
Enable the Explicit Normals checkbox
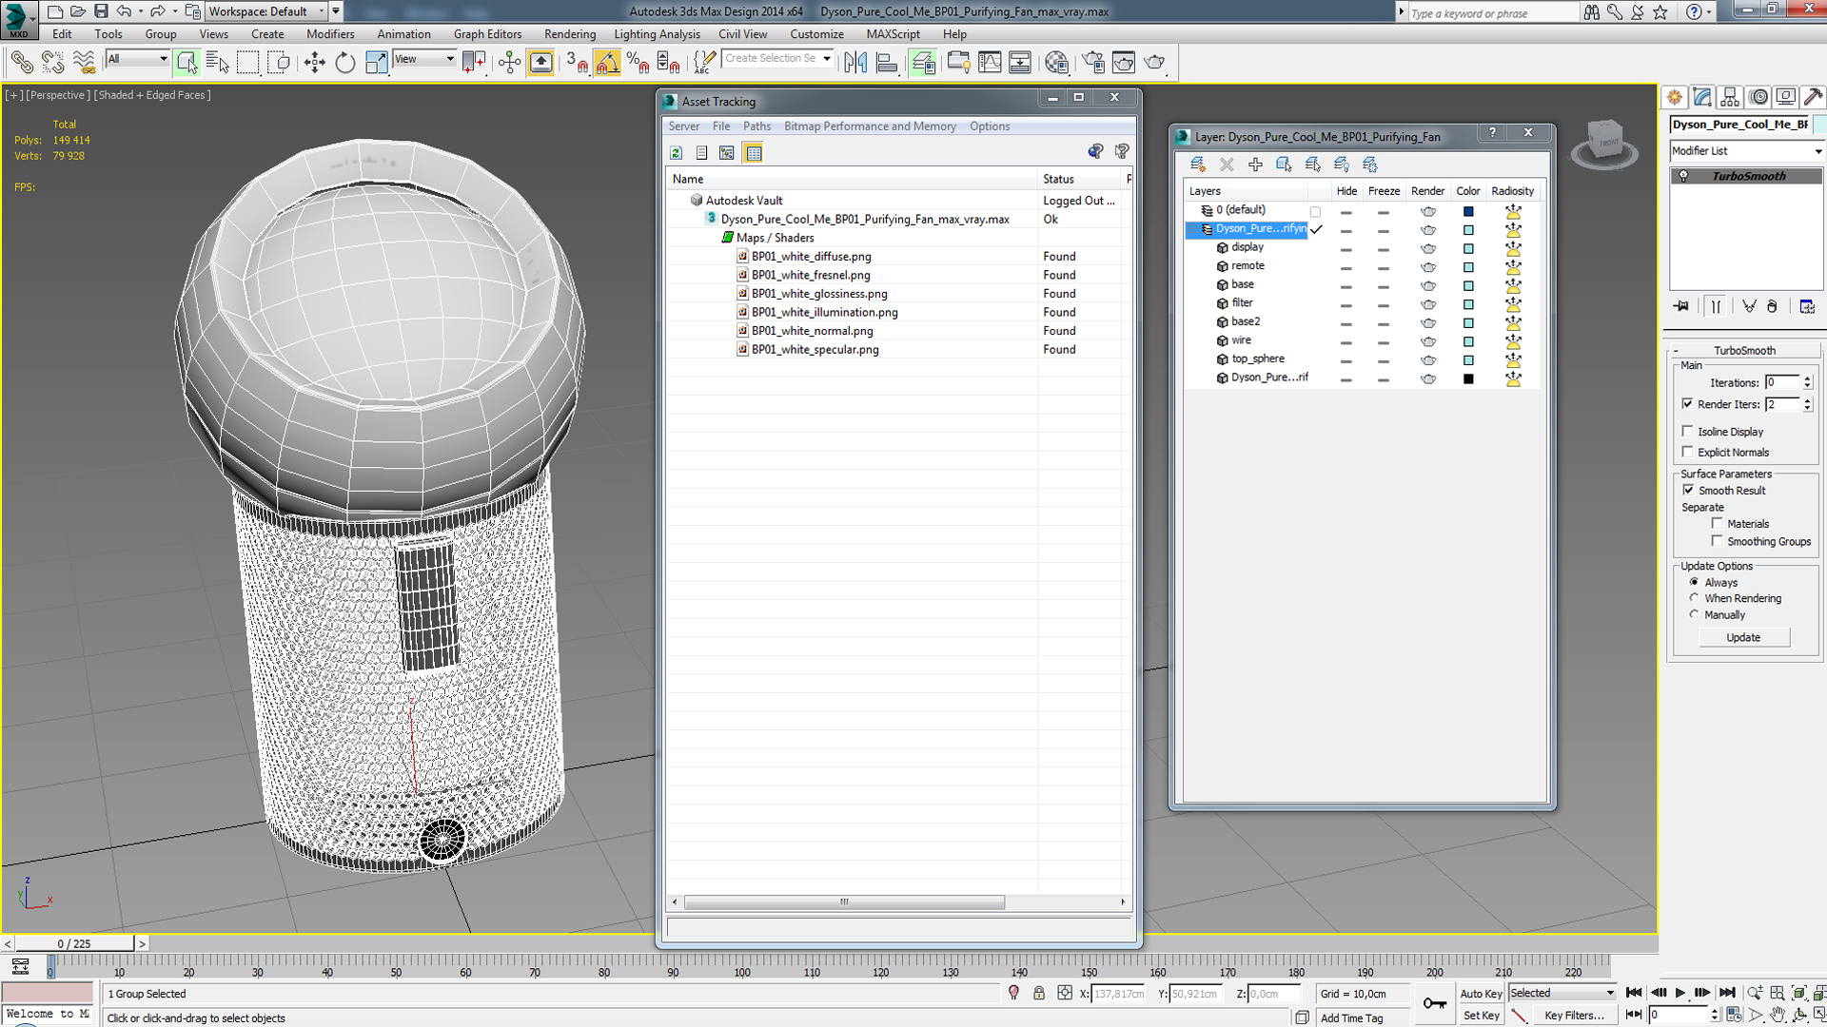click(x=1688, y=452)
